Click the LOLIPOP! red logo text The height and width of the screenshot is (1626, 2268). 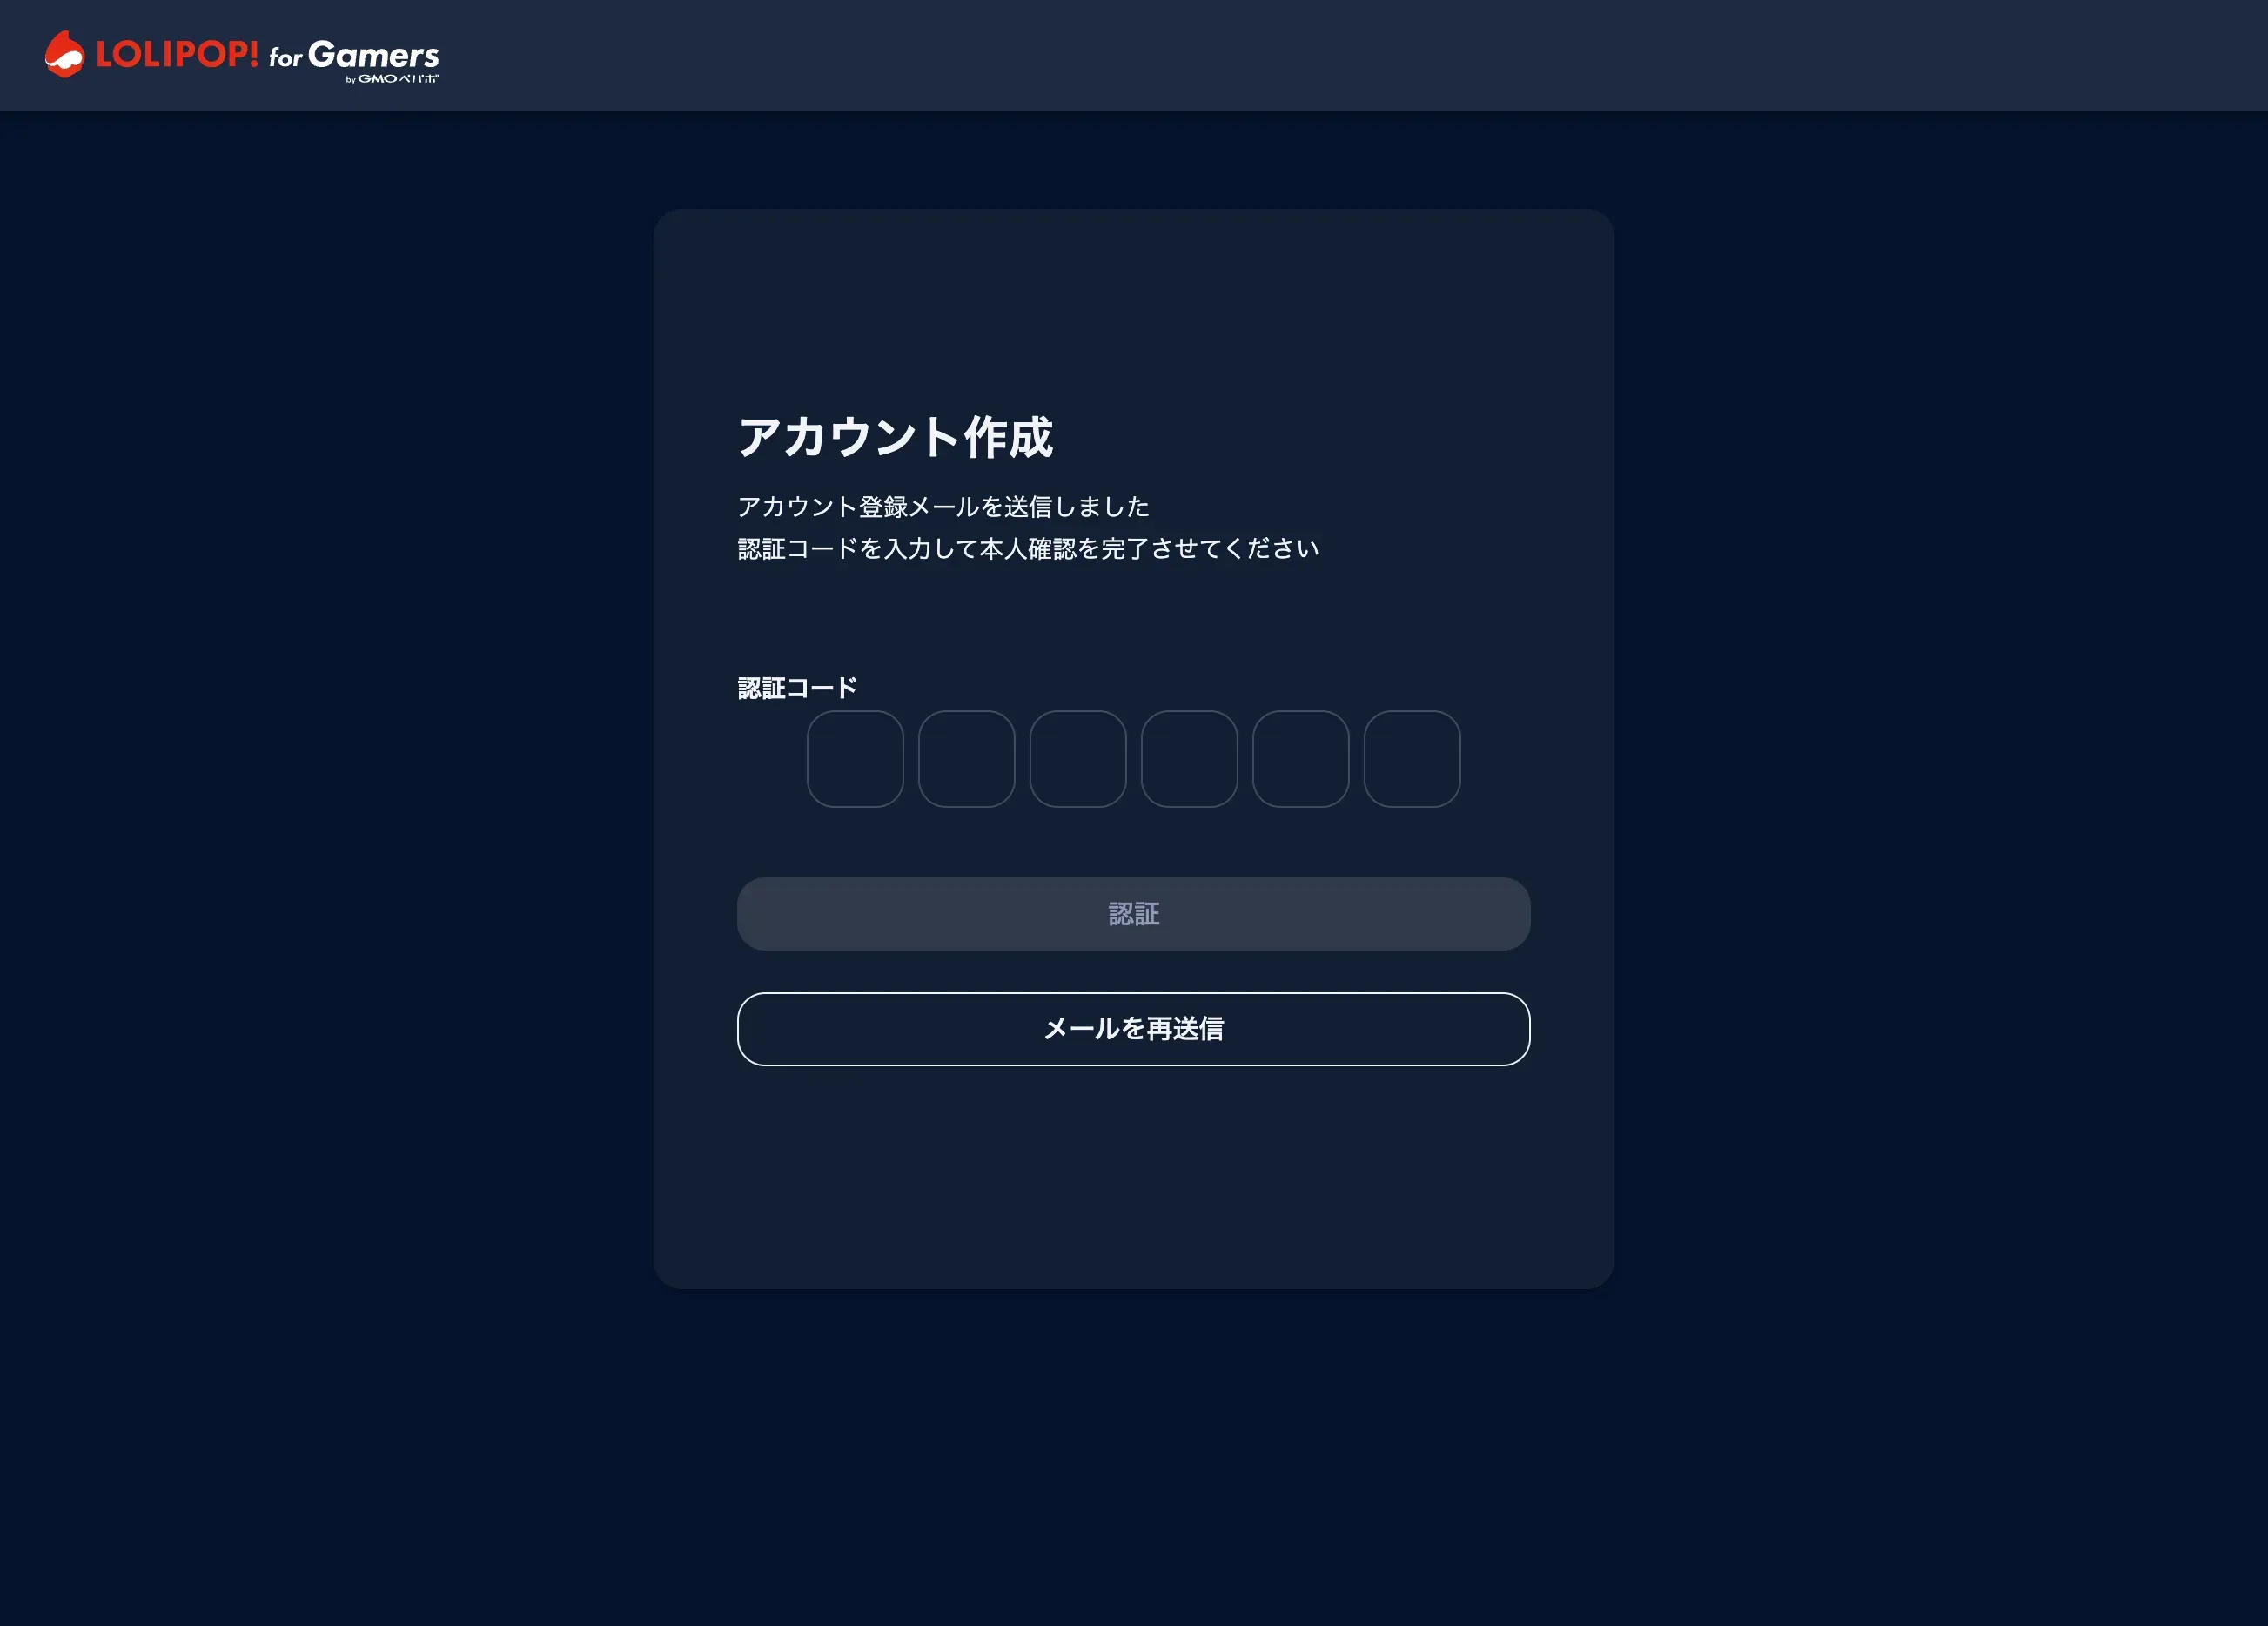point(177,54)
